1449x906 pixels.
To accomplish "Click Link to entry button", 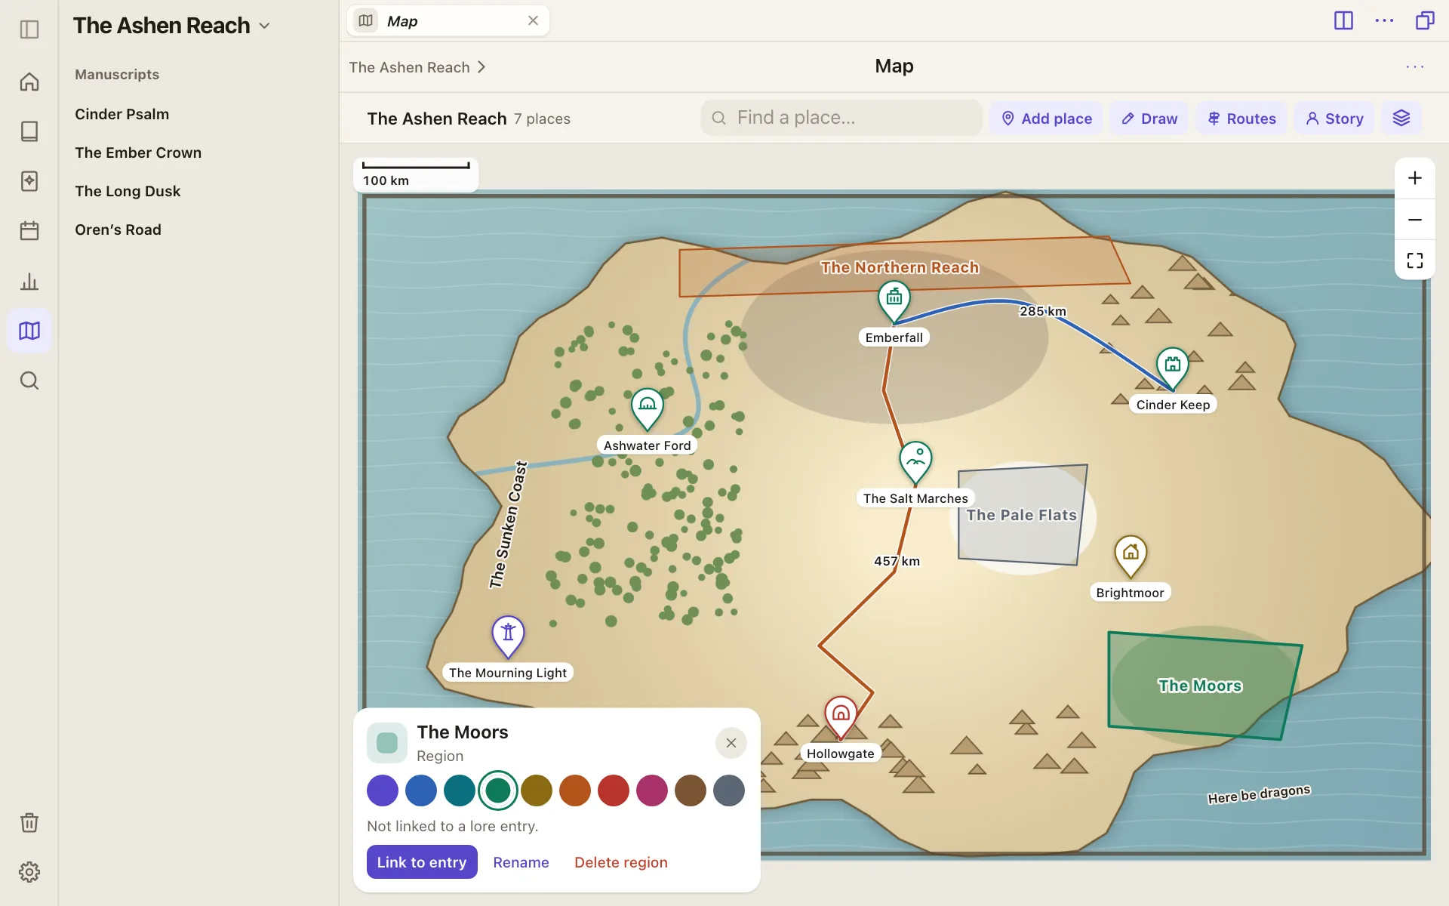I will click(x=422, y=862).
